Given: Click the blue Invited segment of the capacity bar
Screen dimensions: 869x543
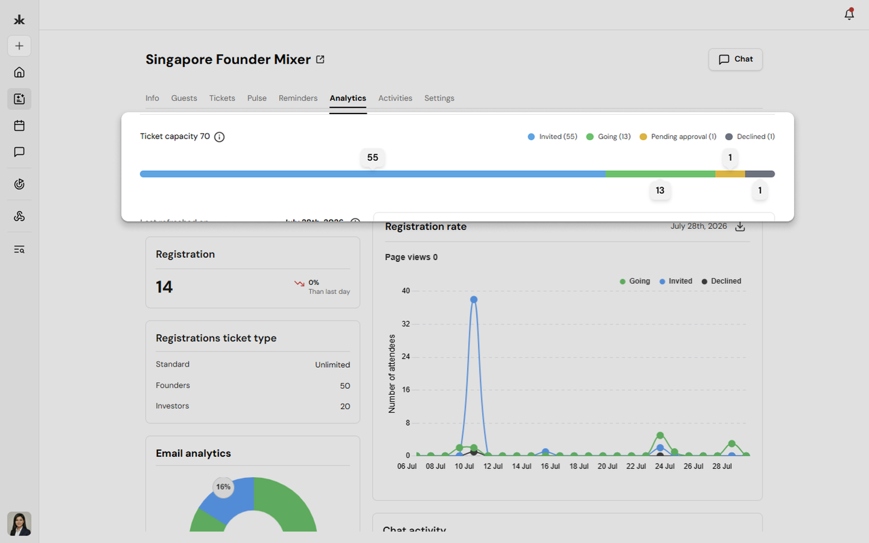Looking at the screenshot, I should [x=373, y=174].
